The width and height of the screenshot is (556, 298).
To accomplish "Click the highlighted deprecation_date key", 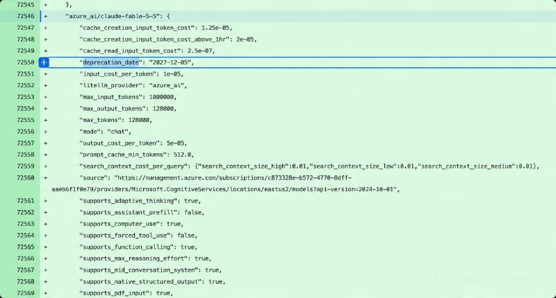I will 111,62.
